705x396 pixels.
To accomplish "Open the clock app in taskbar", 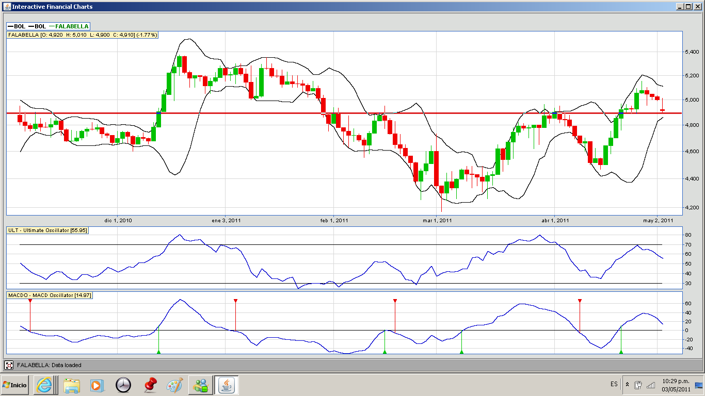I will point(123,385).
